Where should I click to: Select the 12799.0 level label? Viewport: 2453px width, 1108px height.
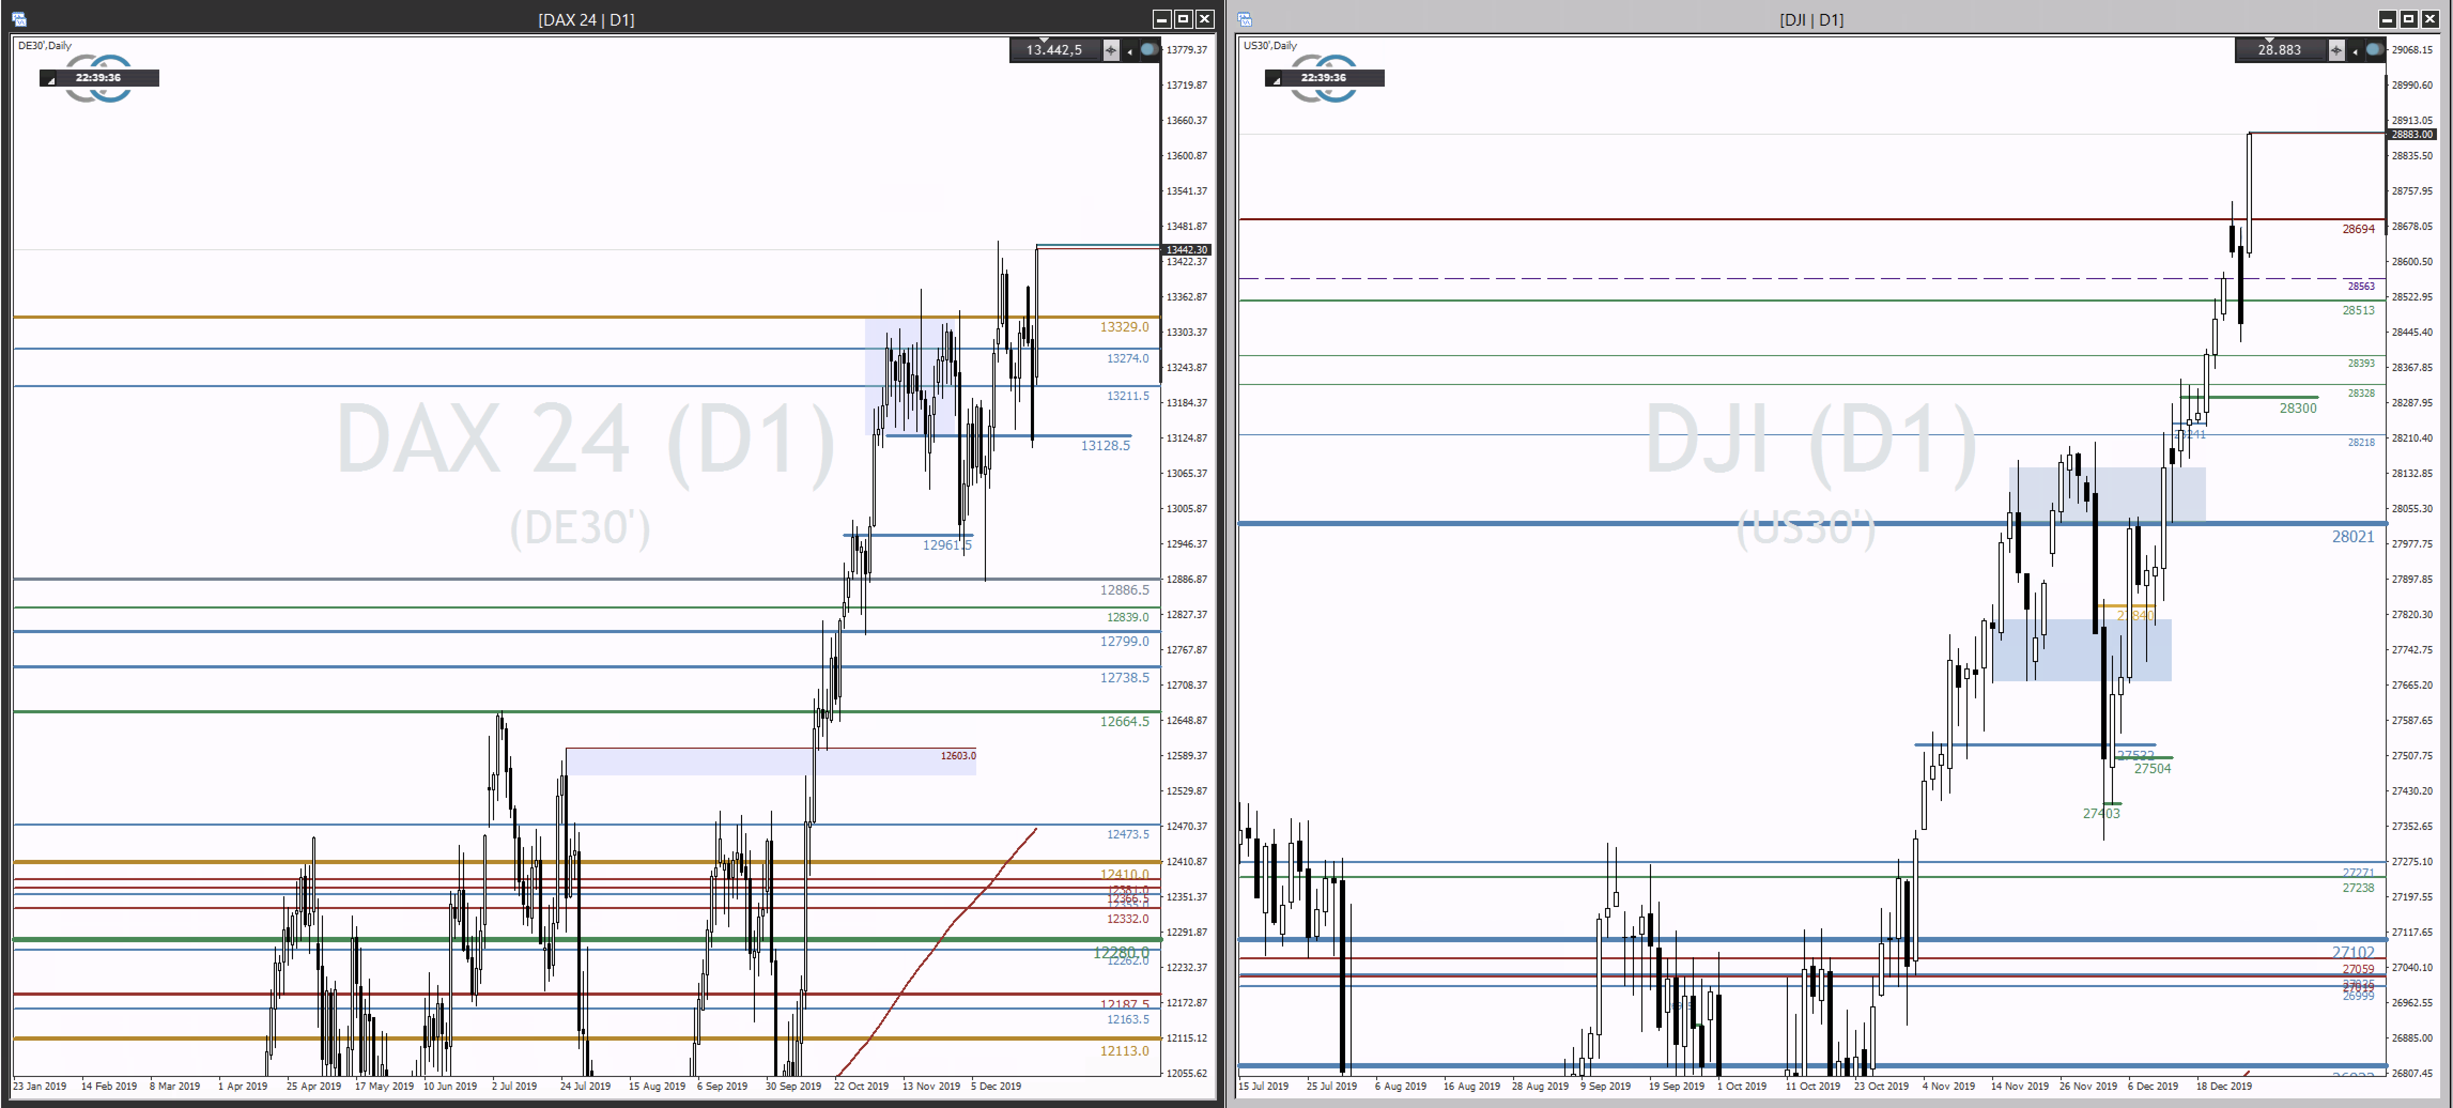tap(1124, 641)
